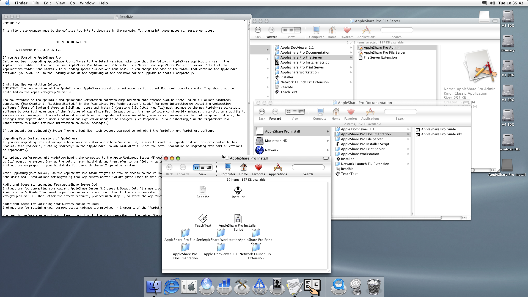Expand AppleShare Pro File Server in Documentation window
Screen dimensions: 528x297
pyautogui.click(x=408, y=139)
